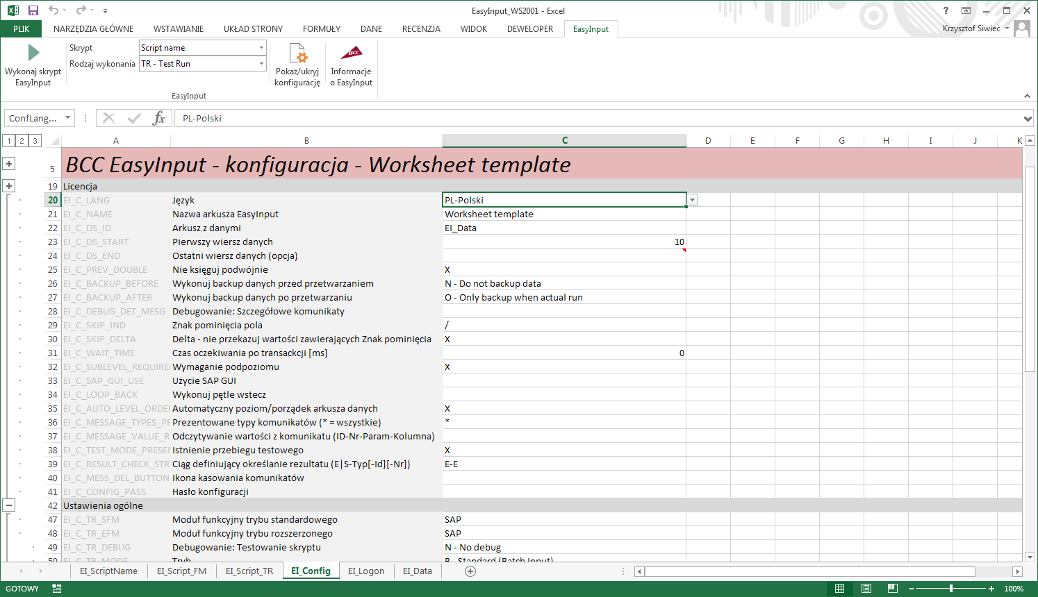The image size is (1038, 597).
Task: Click zoom level 100% button
Action: pyautogui.click(x=1014, y=589)
